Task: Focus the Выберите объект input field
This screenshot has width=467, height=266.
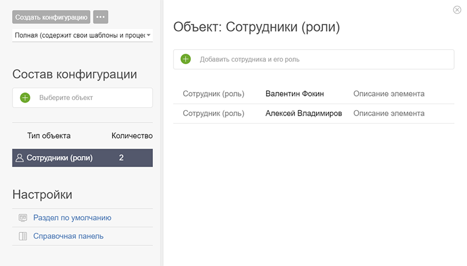Action: click(82, 98)
